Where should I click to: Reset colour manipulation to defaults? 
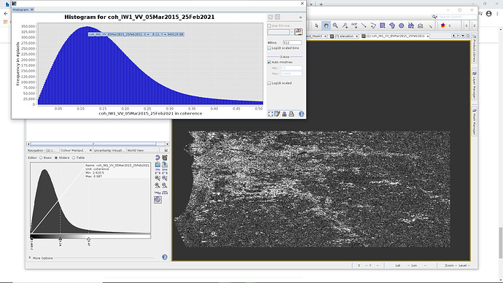pos(157,158)
